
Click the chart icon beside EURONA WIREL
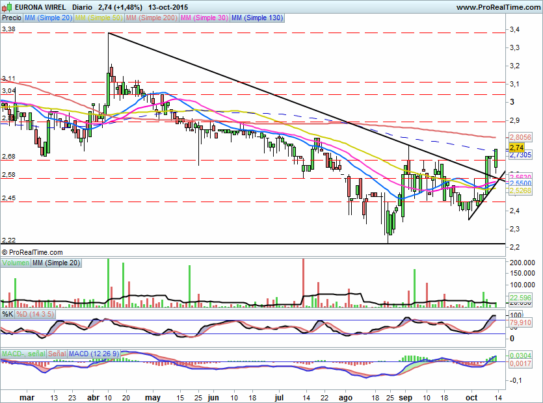pyautogui.click(x=8, y=6)
